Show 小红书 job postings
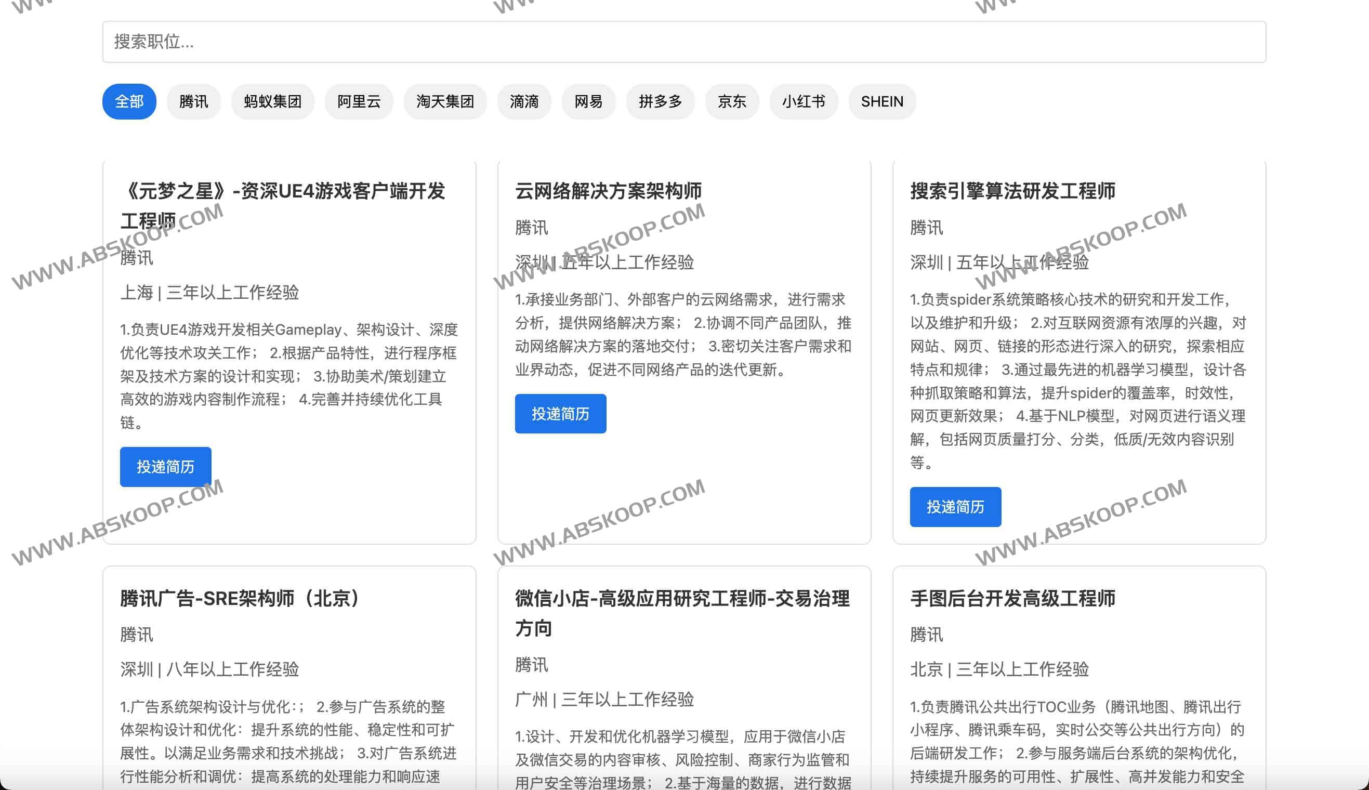 pos(803,101)
